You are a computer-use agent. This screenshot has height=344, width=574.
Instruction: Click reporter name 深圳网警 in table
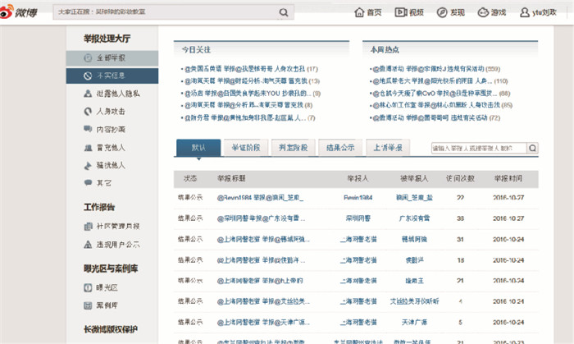360,218
